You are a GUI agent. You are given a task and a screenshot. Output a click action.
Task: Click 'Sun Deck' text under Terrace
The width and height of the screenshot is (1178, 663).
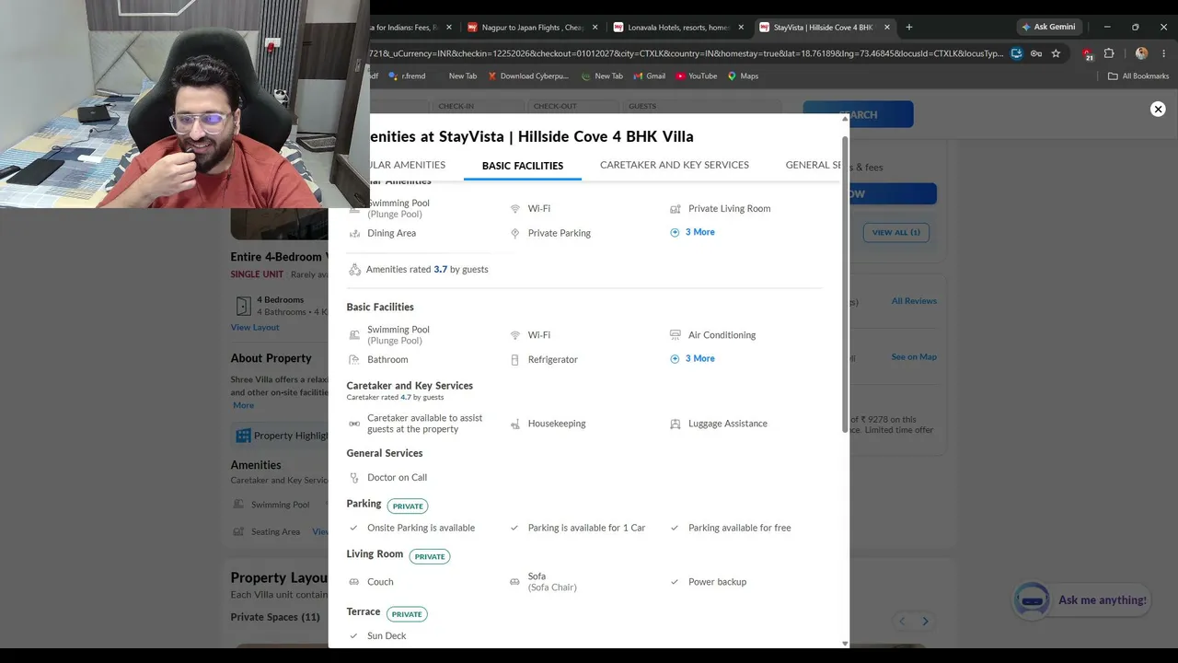click(387, 636)
